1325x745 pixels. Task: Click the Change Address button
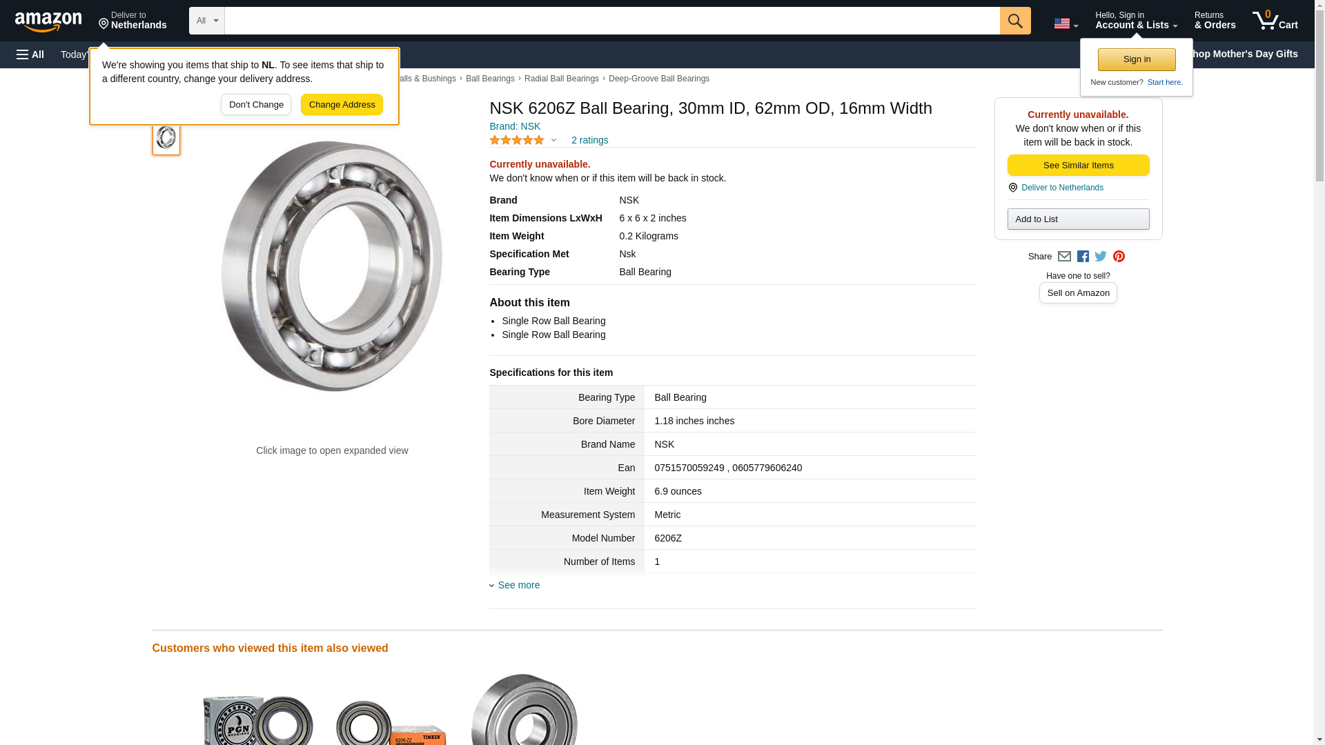(x=342, y=105)
